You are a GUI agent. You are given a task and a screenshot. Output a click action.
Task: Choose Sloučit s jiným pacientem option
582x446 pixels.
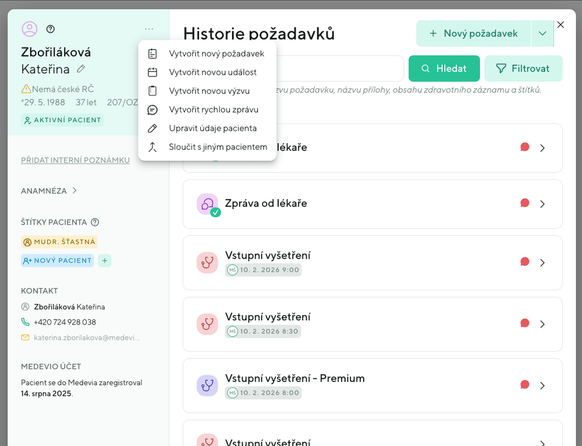[x=218, y=147]
